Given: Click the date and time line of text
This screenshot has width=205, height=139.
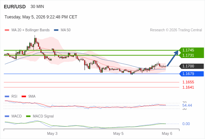Looking at the screenshot, I should (x=41, y=17).
